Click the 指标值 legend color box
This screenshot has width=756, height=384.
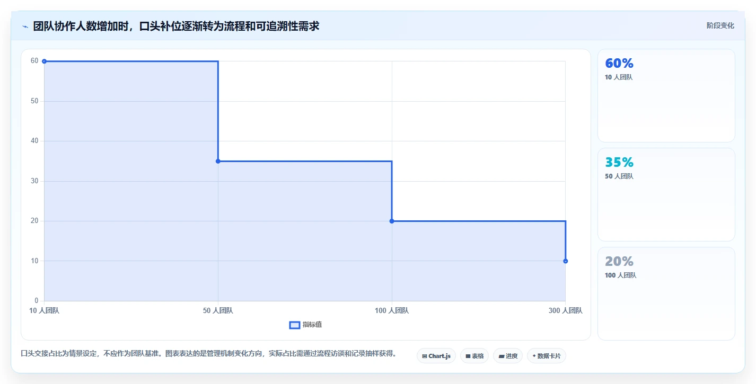pos(295,325)
